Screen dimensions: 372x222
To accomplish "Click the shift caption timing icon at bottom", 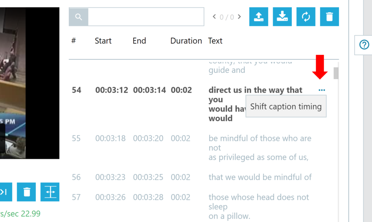I will click(x=50, y=192).
